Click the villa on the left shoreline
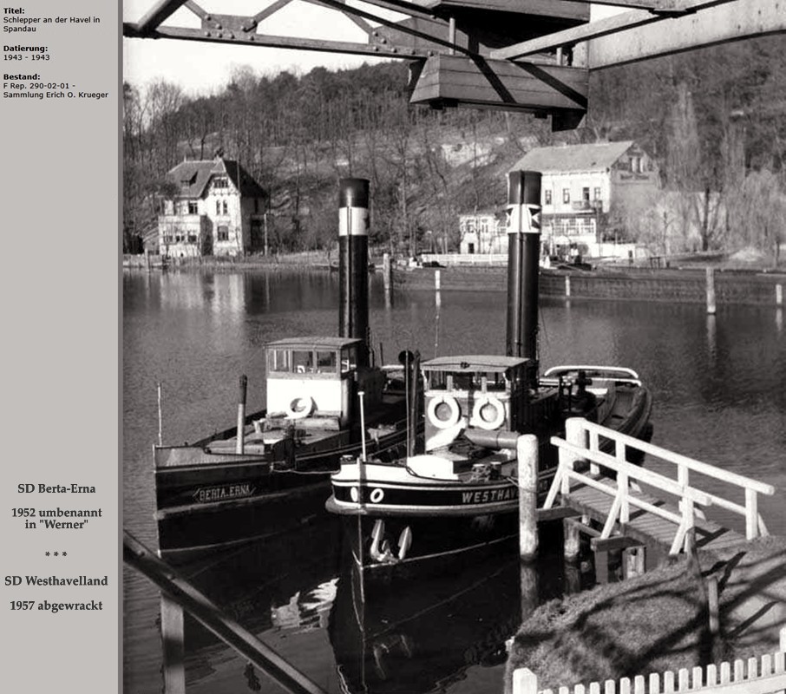786x694 pixels. (213, 206)
